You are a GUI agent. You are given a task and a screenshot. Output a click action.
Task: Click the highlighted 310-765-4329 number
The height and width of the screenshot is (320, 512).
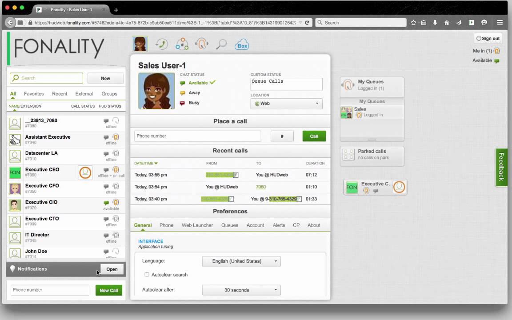pos(283,199)
